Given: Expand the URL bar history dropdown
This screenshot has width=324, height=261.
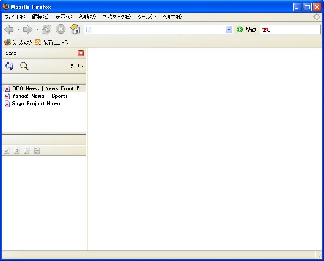Looking at the screenshot, I should [x=229, y=29].
